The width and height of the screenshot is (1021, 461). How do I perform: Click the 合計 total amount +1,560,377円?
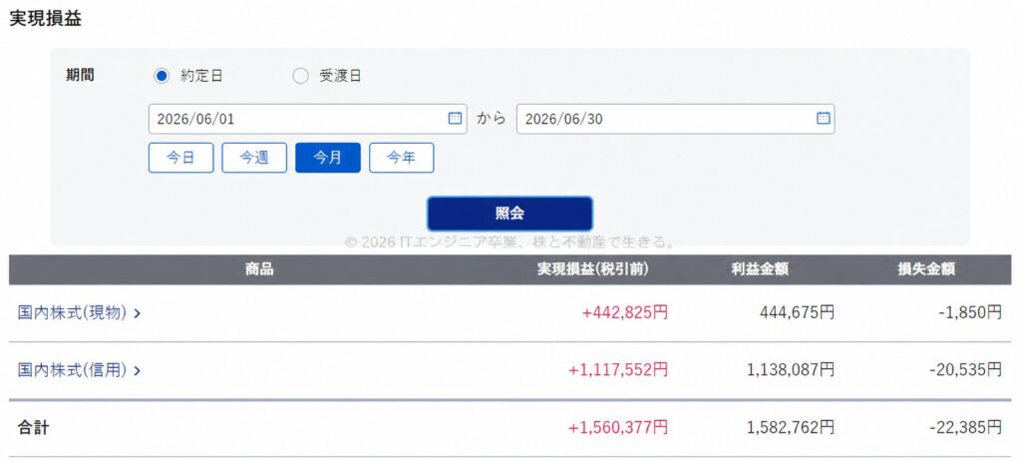(x=618, y=428)
